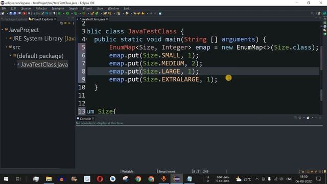Open the Help menu

tap(127, 8)
